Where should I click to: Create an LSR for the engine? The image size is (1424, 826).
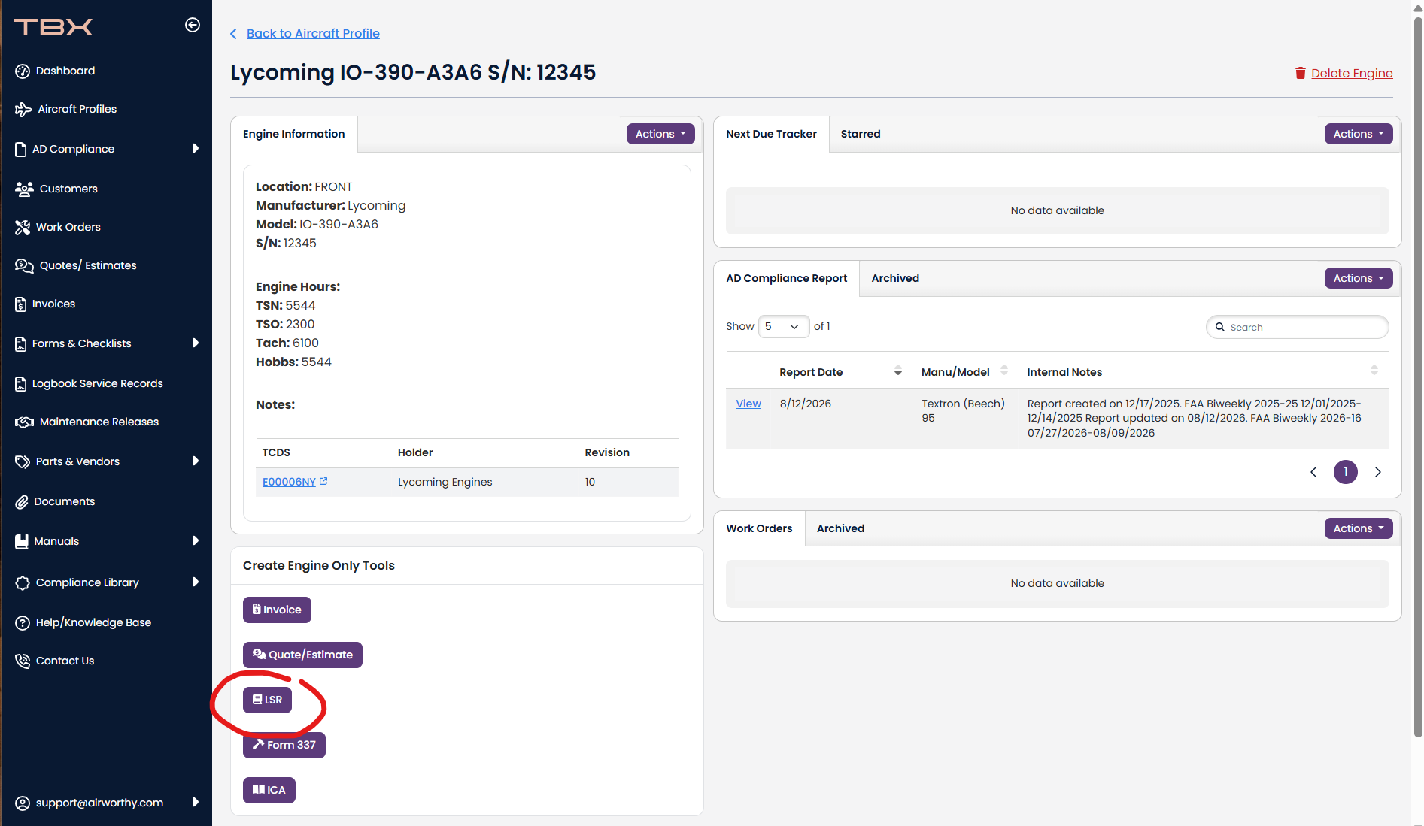(267, 700)
